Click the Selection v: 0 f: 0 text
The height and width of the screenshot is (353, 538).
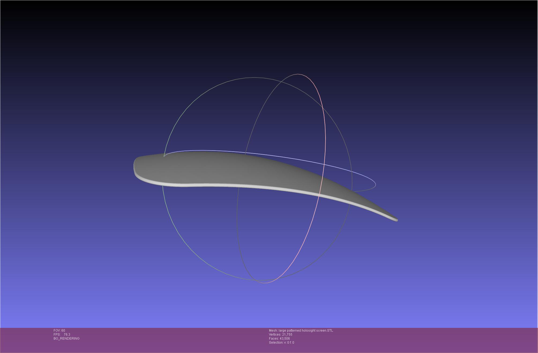(x=281, y=343)
